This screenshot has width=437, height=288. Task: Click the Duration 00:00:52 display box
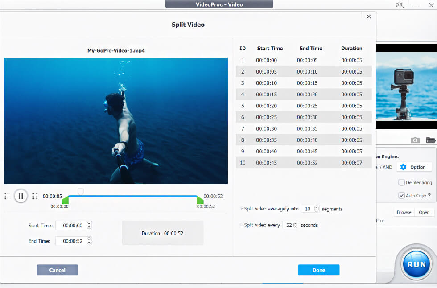(x=163, y=233)
